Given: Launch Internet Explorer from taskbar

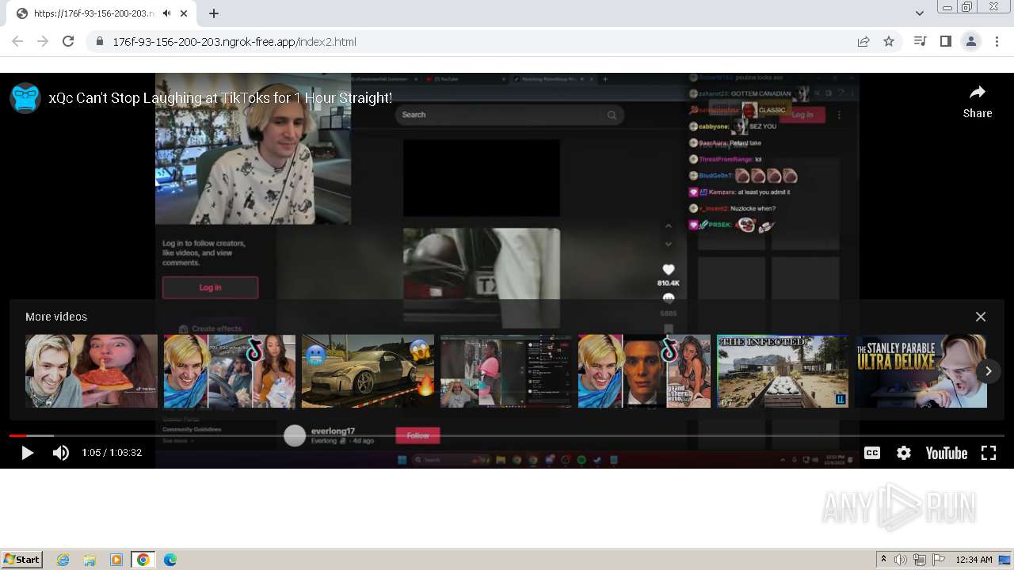Looking at the screenshot, I should coord(63,560).
